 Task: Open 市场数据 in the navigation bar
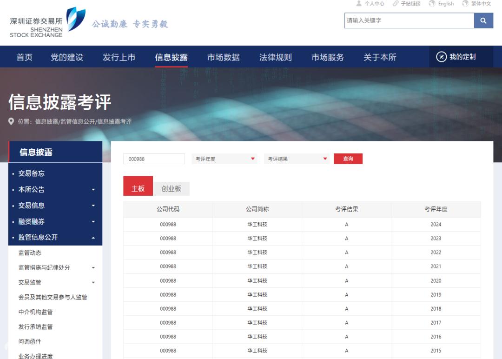[223, 57]
